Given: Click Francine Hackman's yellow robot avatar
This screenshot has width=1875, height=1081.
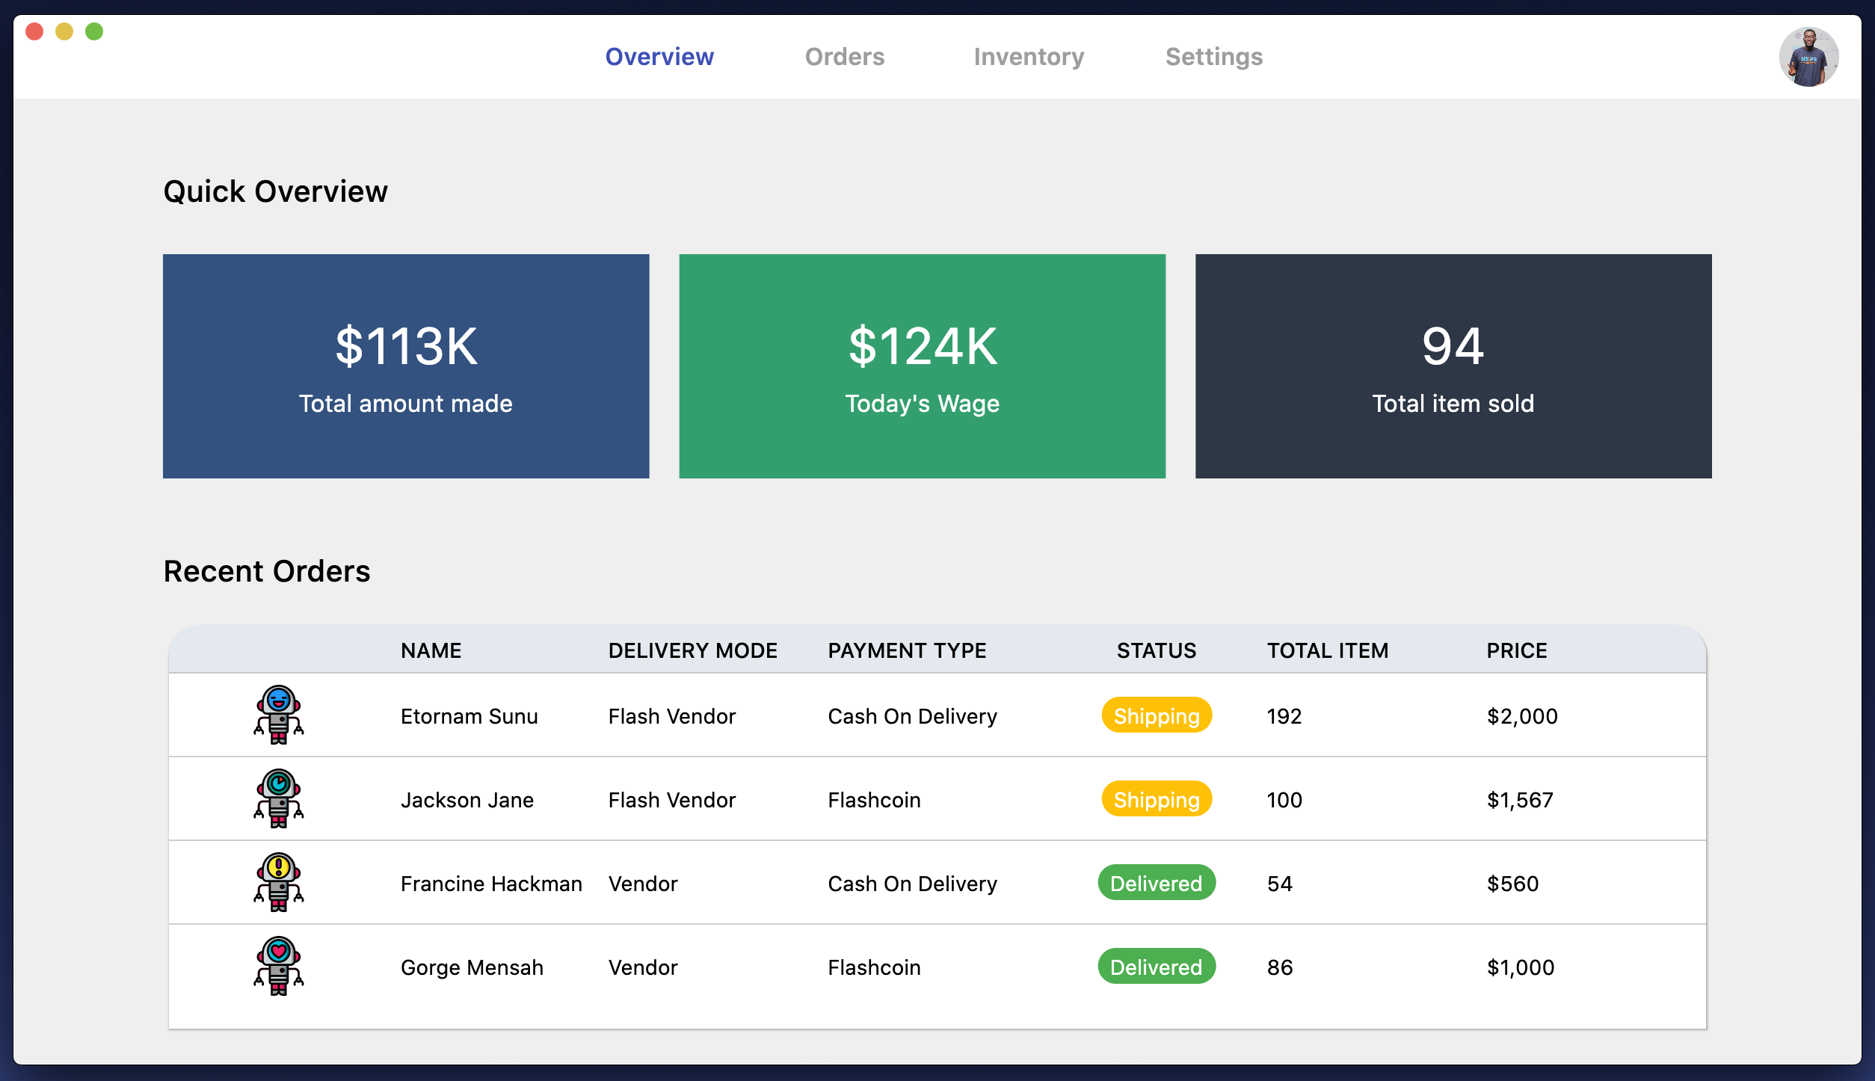Looking at the screenshot, I should [278, 882].
